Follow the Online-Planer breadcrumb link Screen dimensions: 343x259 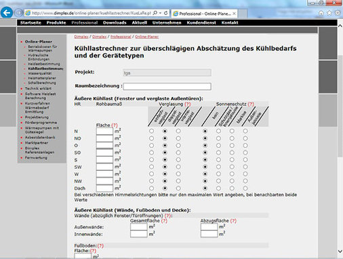pos(147,37)
